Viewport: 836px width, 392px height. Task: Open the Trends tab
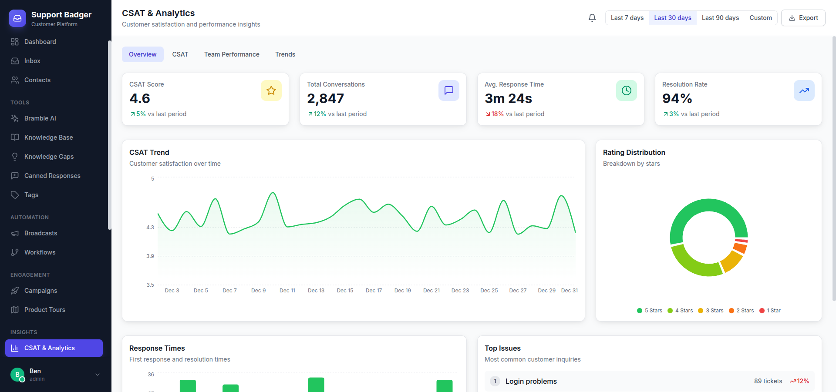(285, 54)
